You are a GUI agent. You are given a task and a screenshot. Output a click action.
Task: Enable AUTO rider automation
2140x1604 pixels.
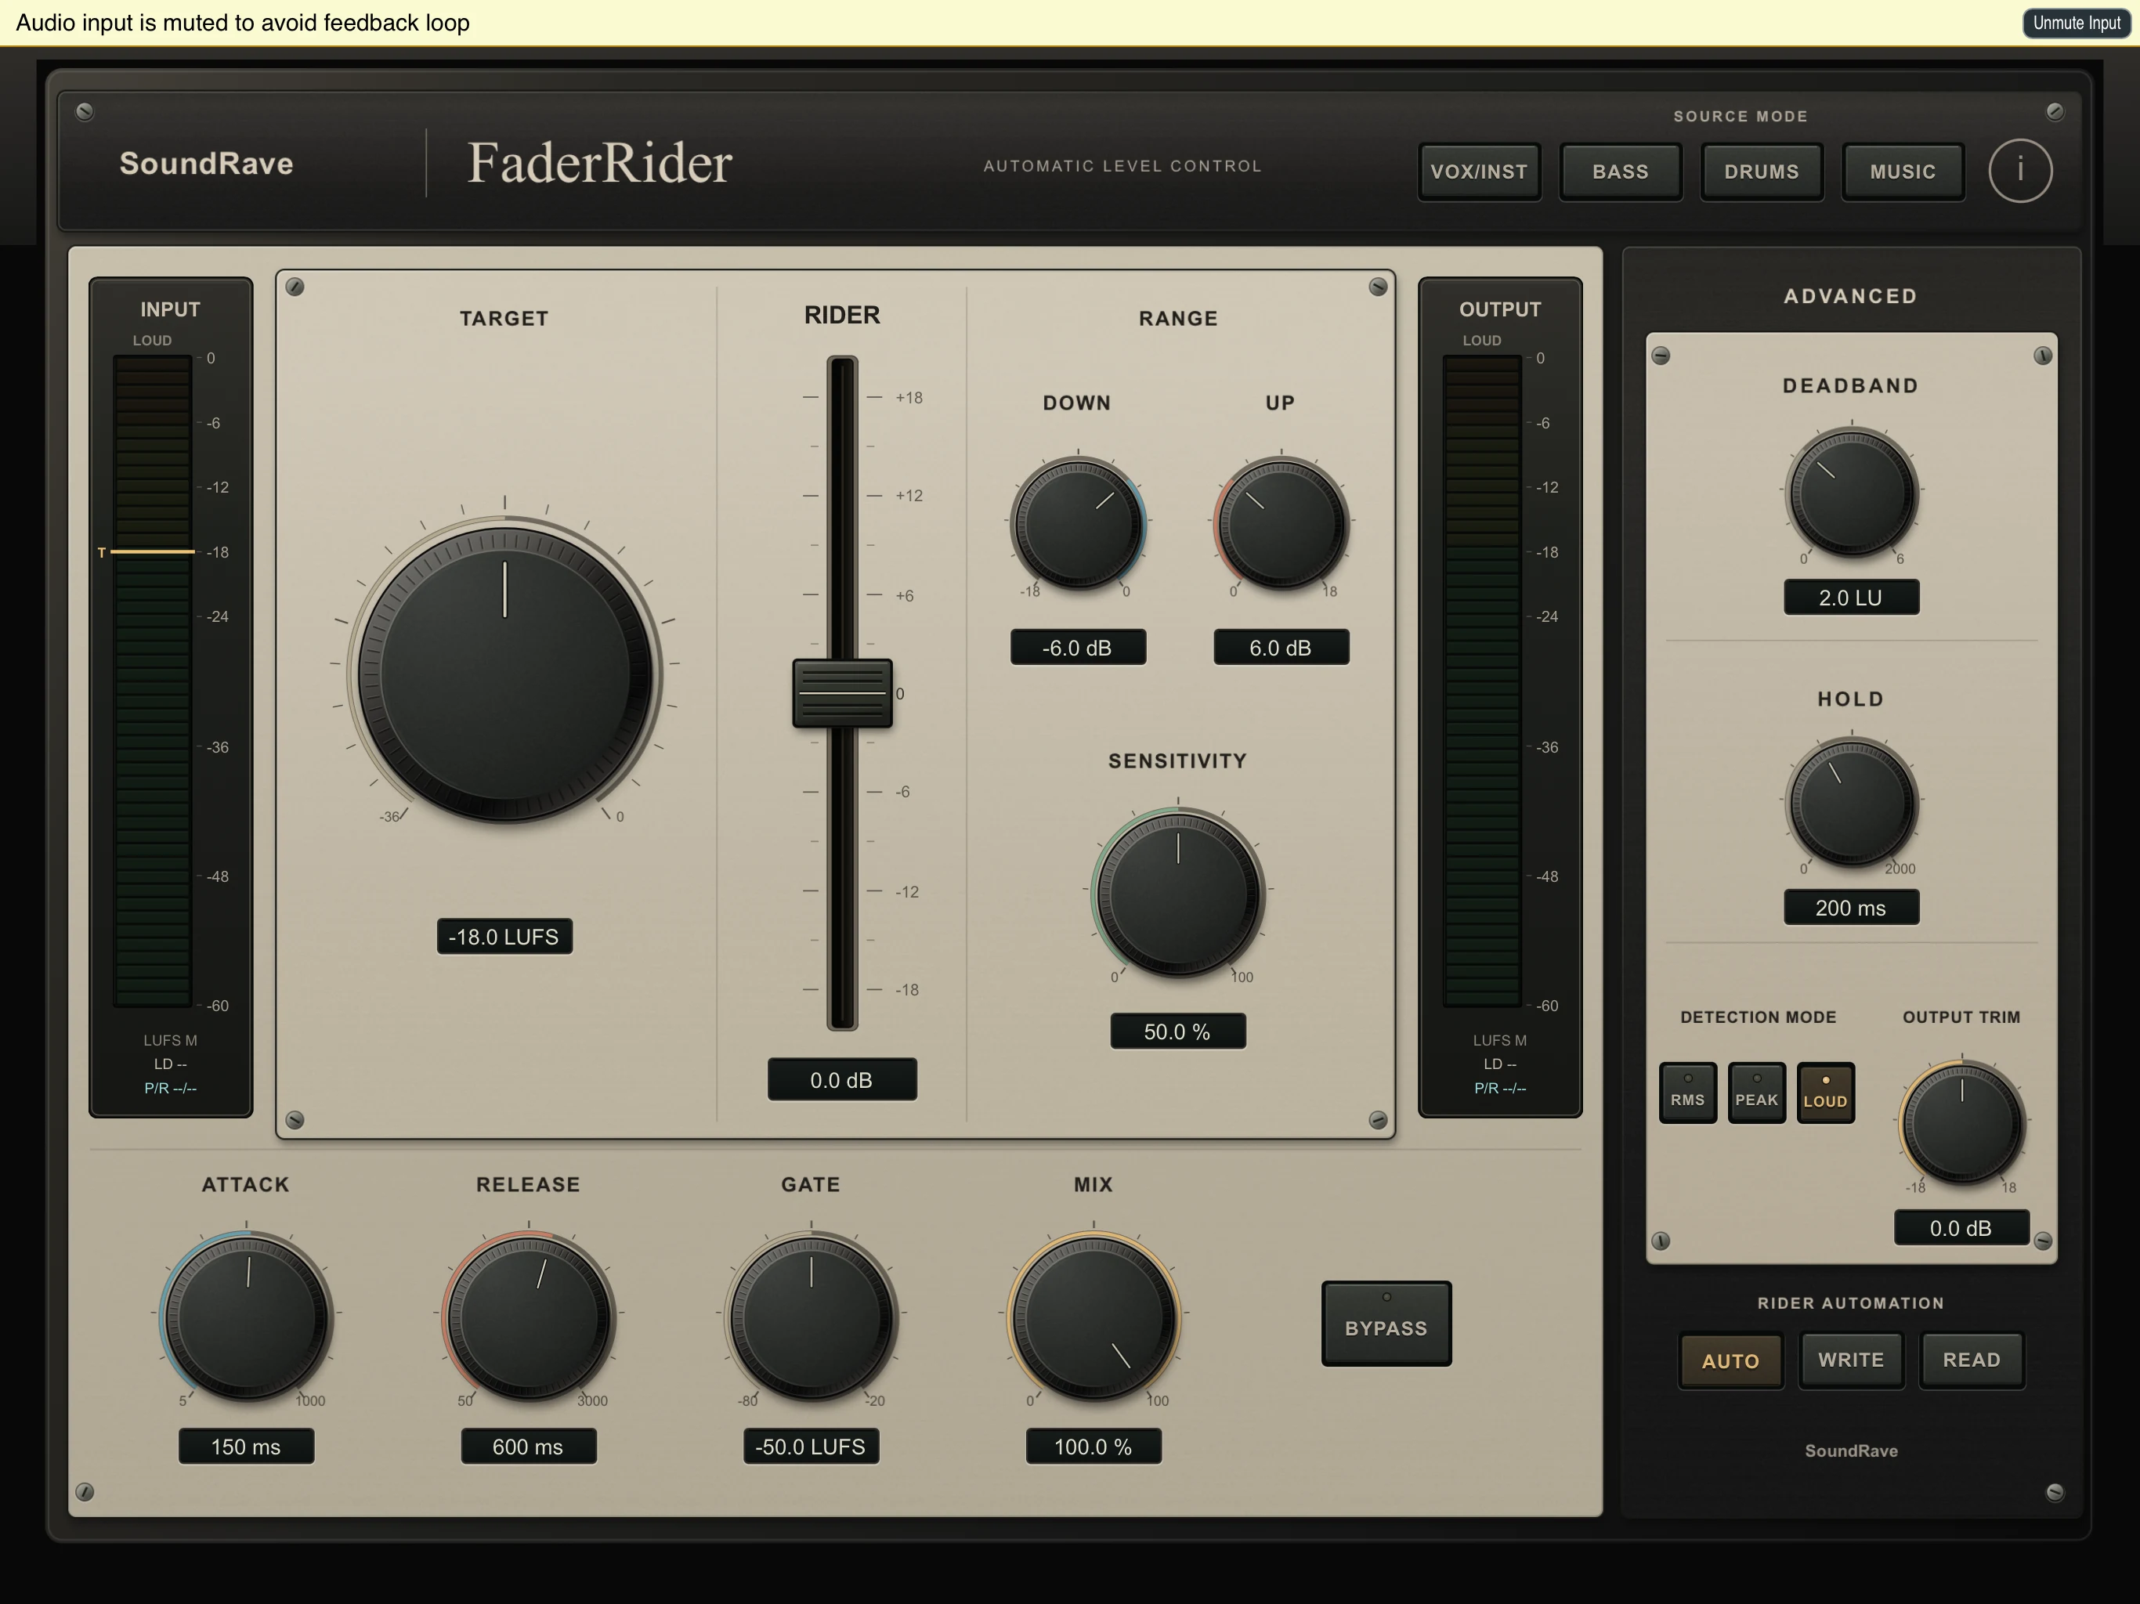click(x=1730, y=1360)
